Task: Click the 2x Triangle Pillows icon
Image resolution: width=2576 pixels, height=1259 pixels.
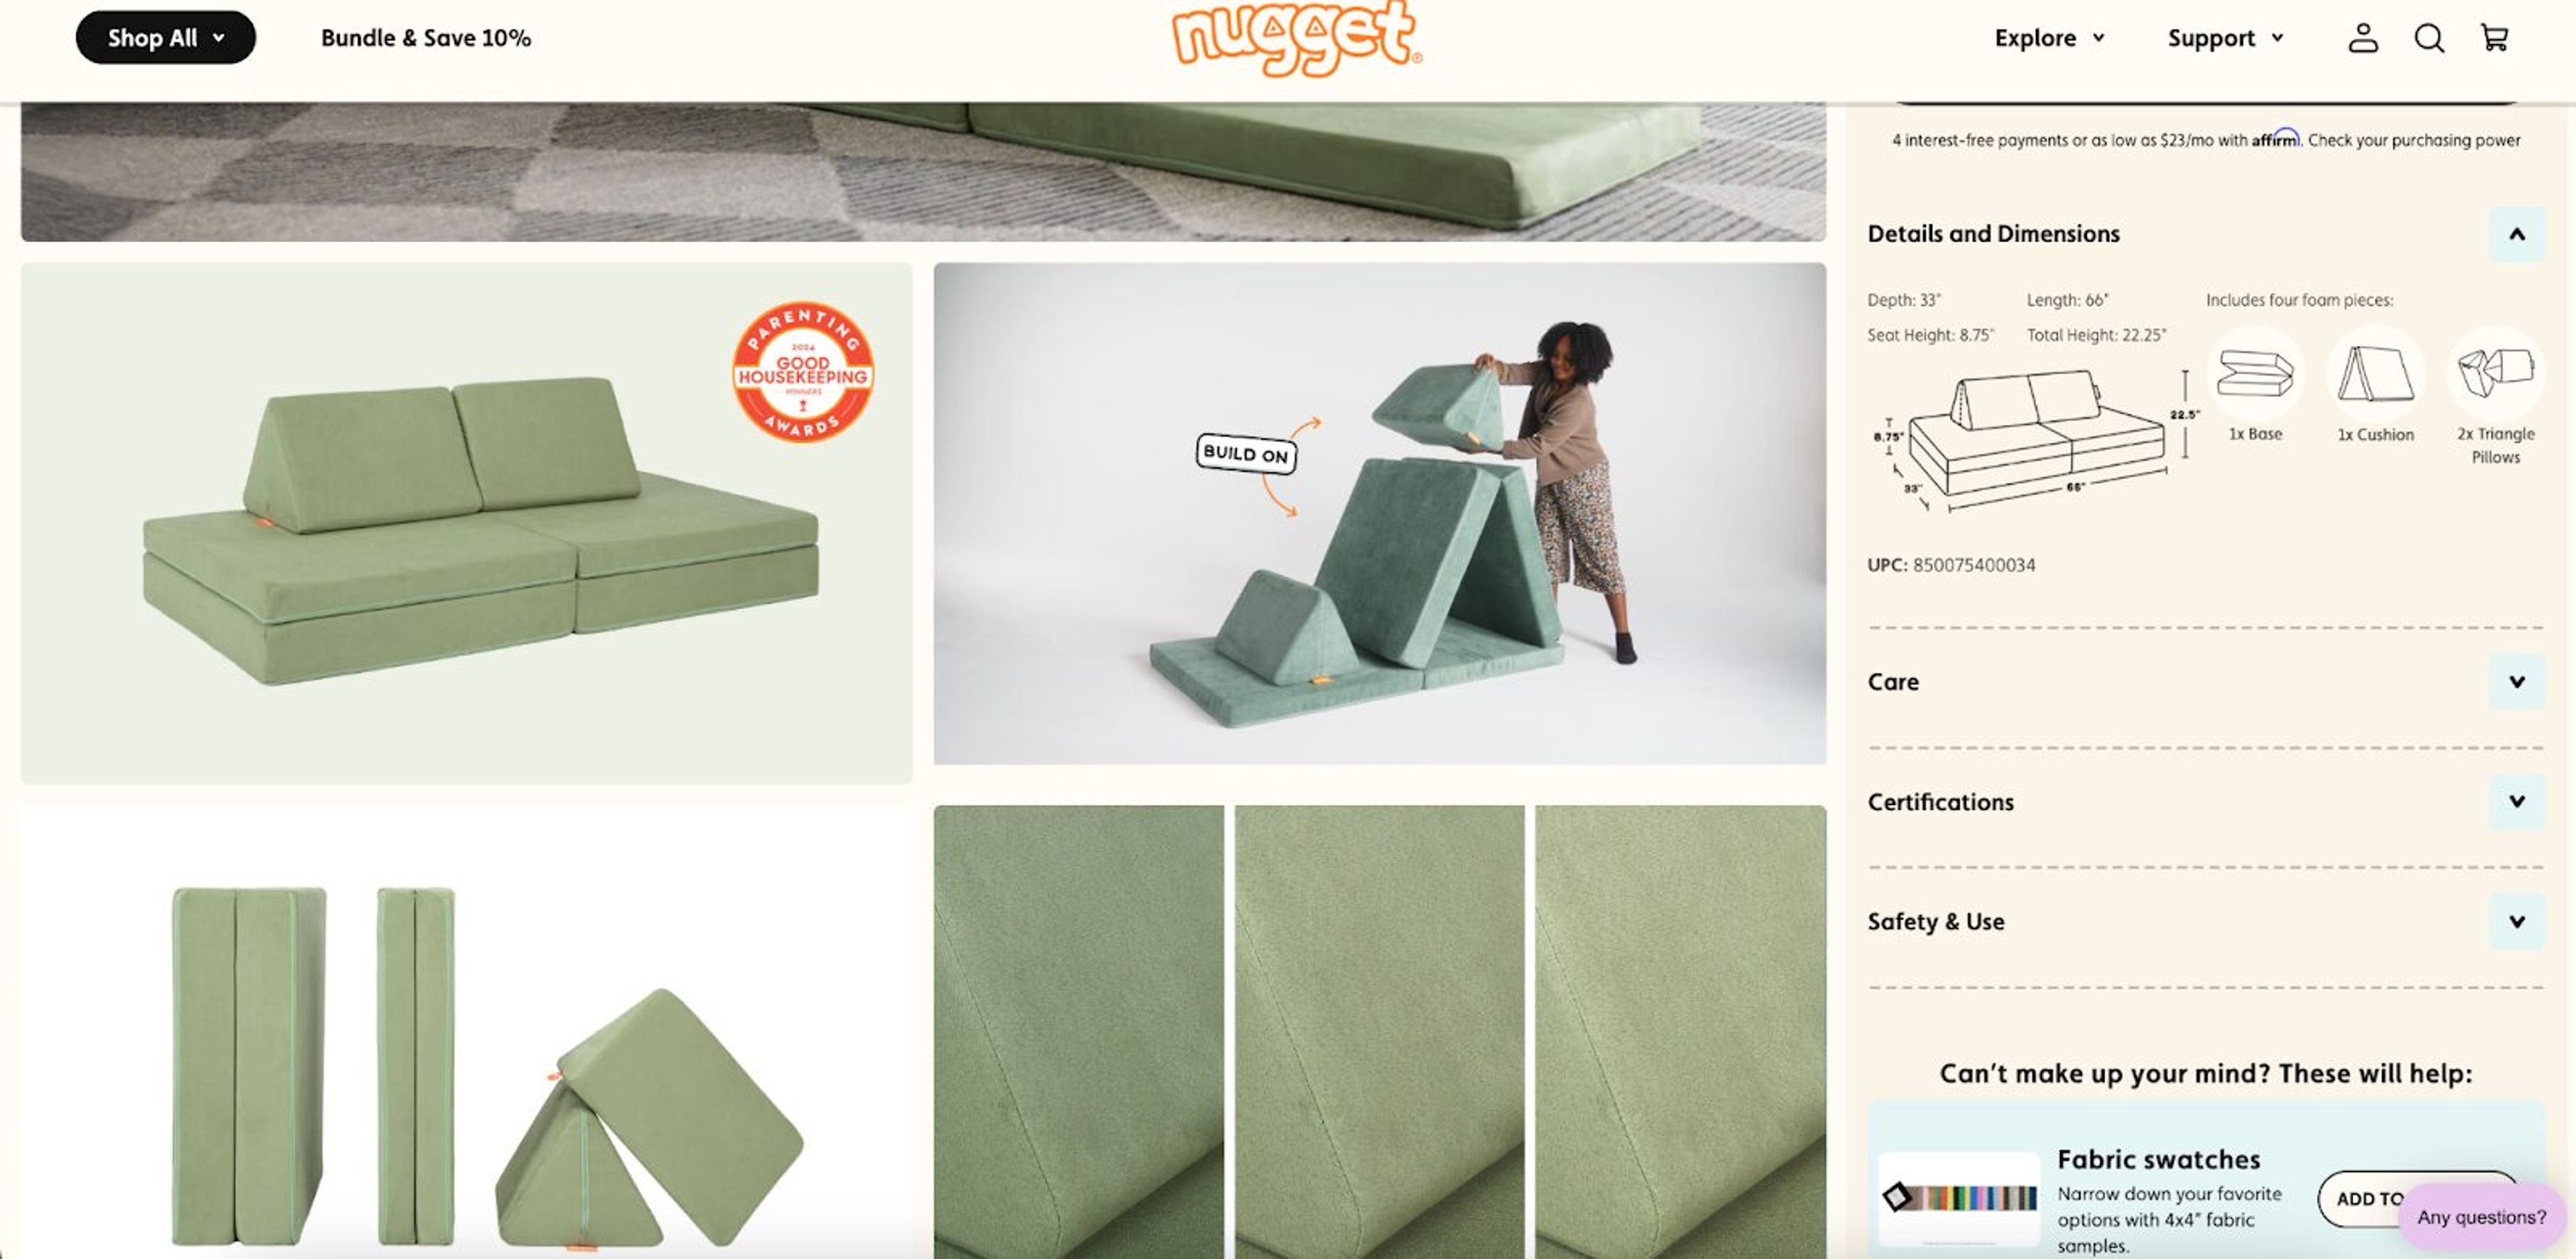Action: click(x=2495, y=373)
